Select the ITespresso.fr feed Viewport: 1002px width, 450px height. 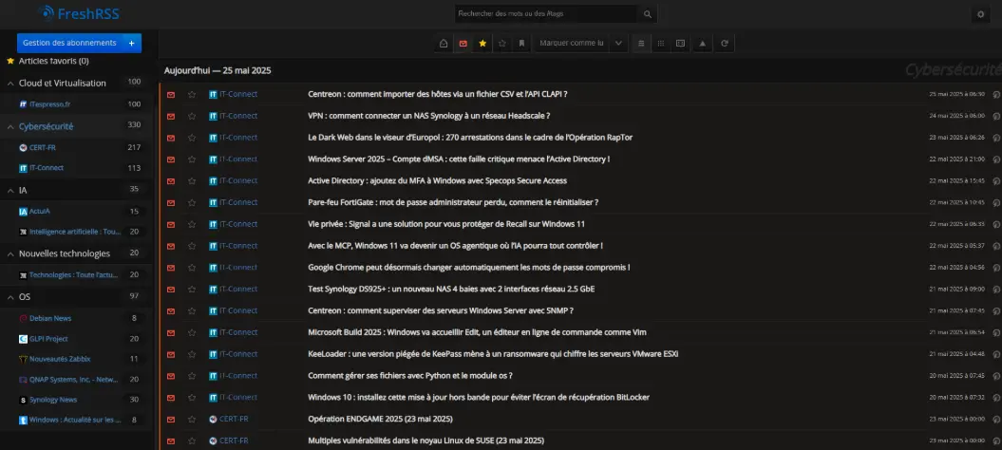[49, 104]
